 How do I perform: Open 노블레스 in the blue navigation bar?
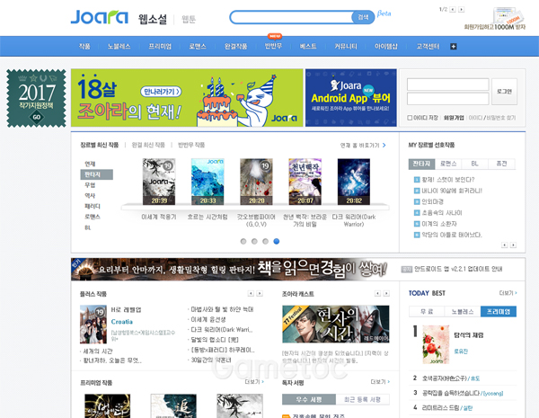(x=119, y=45)
